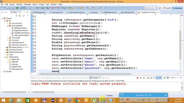This screenshot has width=184, height=103.
Task: Open the Refactor menu
Action: click(x=20, y=5)
